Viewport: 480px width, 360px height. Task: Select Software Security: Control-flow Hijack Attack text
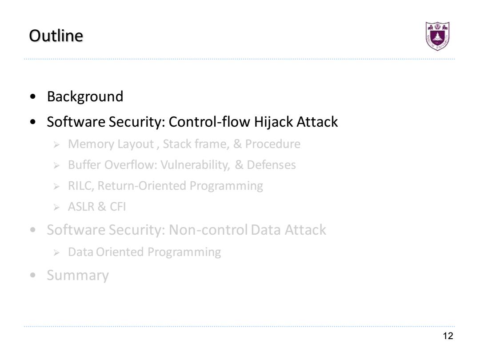pos(192,122)
